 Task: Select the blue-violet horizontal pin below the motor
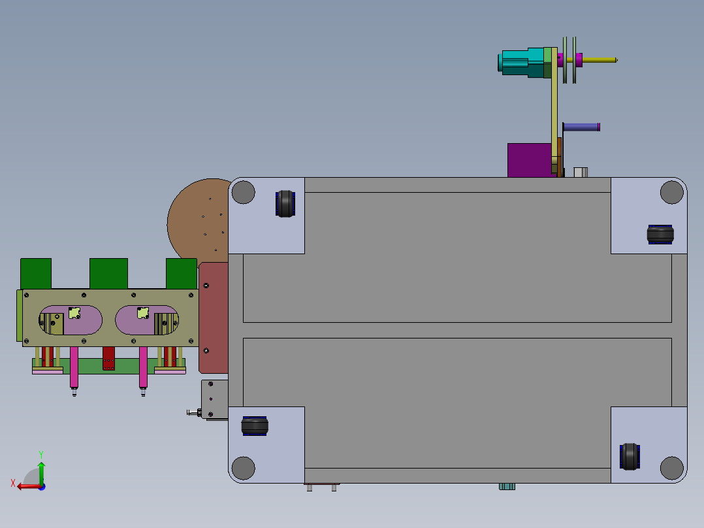[x=581, y=127]
